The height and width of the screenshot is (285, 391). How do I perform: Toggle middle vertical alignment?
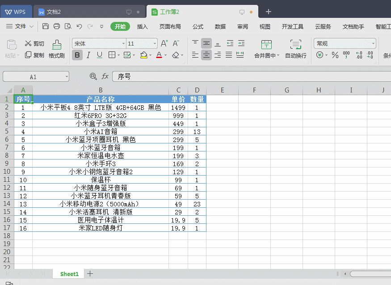206,43
